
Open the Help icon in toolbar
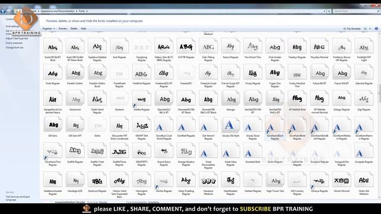tap(376, 29)
